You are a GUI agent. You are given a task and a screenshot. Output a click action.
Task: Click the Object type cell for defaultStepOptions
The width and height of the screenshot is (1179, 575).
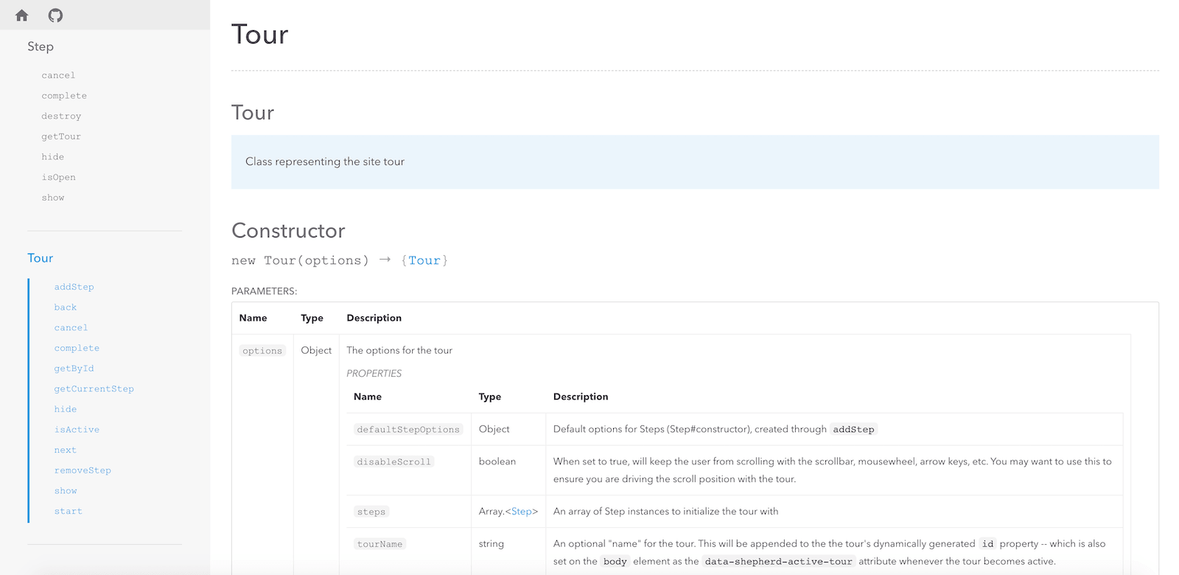click(494, 429)
